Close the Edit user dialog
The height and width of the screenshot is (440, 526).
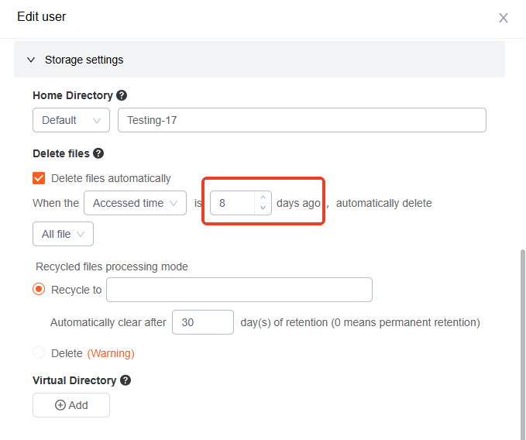point(504,18)
